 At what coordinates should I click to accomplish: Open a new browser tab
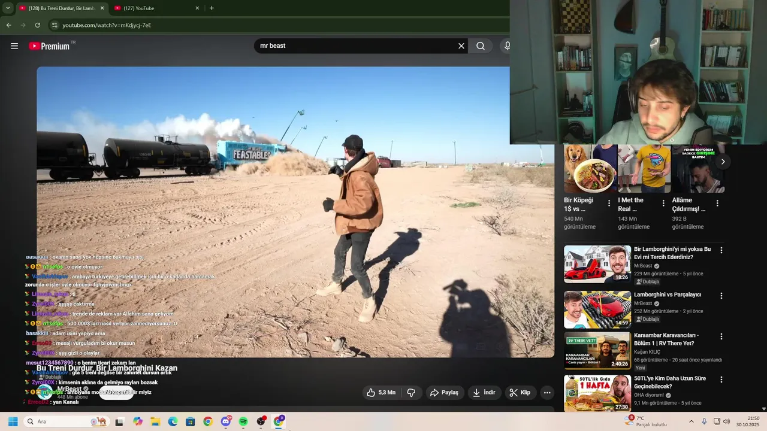click(212, 8)
